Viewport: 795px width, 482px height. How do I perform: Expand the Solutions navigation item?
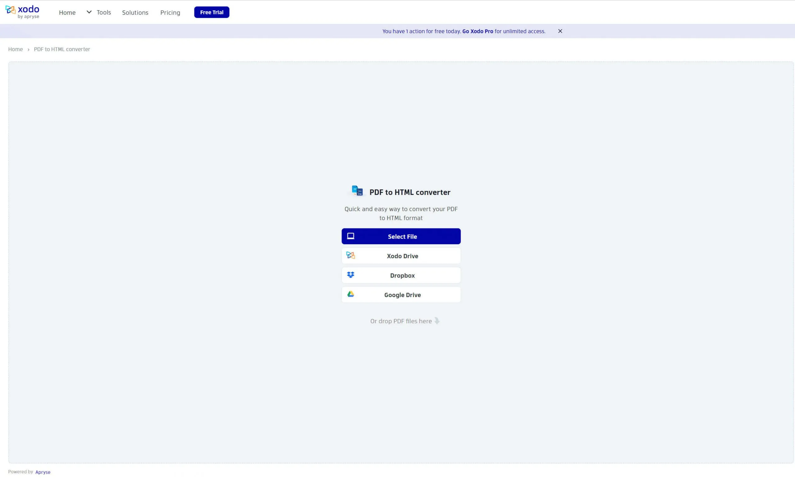135,12
